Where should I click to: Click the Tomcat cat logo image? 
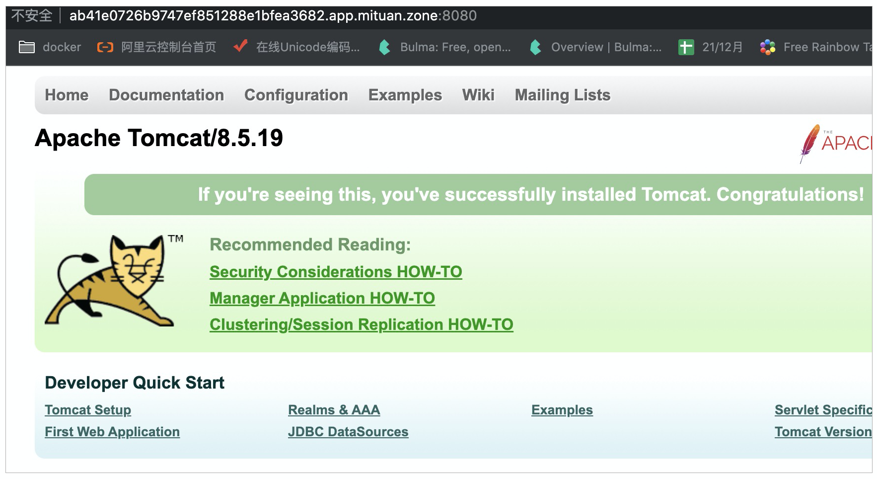pos(114,281)
